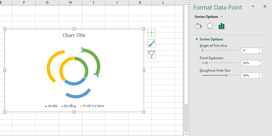
Task: Click the Doughnut Hole Size percentage field
Action: point(249,75)
